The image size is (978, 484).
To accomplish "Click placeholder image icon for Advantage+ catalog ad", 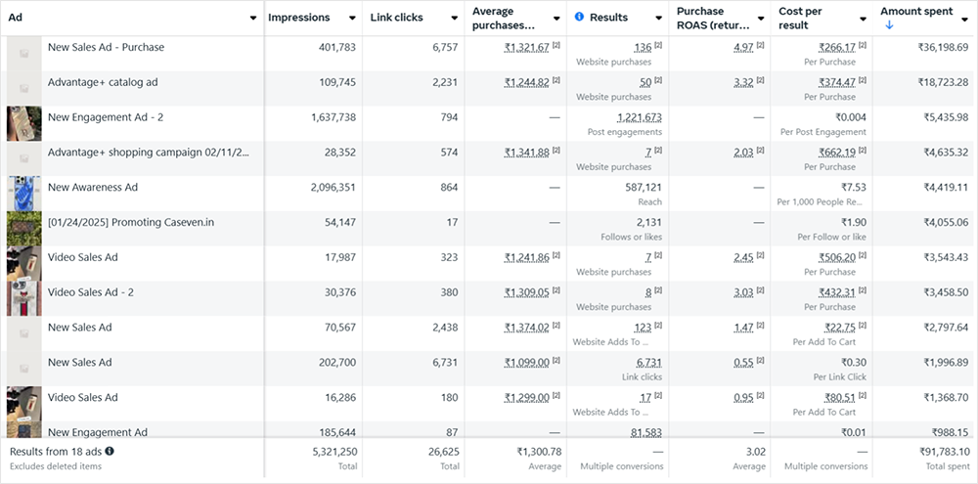I will [x=24, y=89].
